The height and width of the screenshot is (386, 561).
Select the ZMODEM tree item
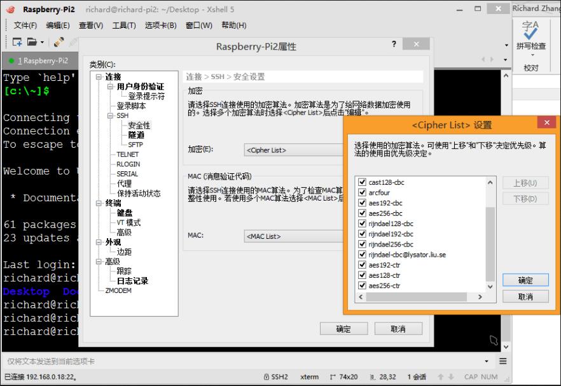(x=118, y=290)
